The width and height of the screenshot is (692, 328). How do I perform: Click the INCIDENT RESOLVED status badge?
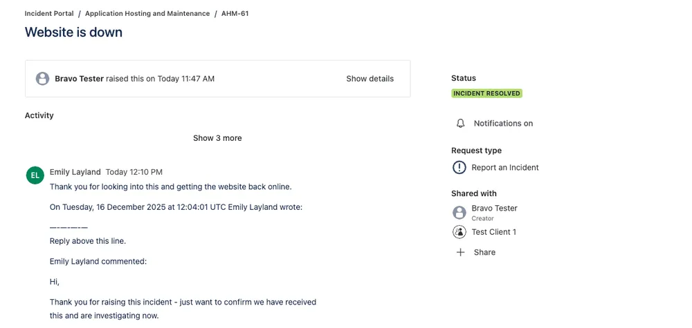click(x=486, y=93)
